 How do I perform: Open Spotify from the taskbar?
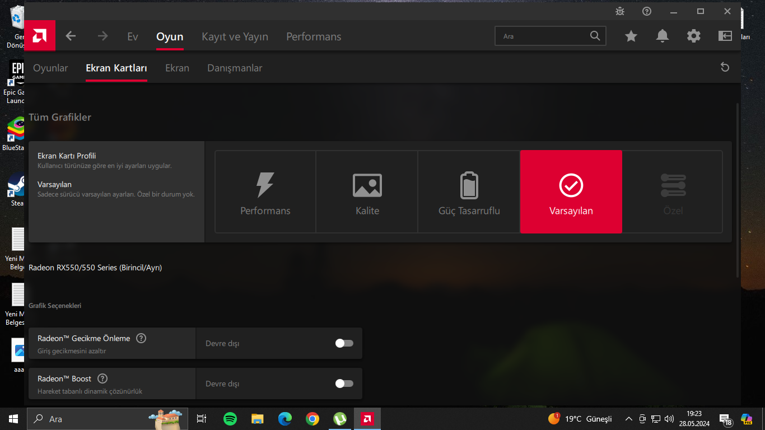click(230, 419)
